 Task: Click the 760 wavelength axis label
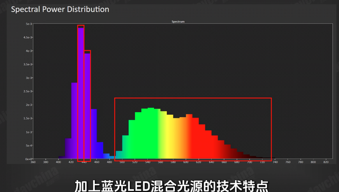tap(288, 162)
